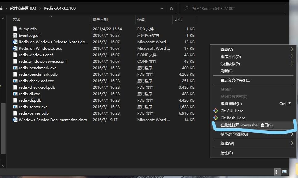Click redis-cli.pdb file icon
Image resolution: width=298 pixels, height=178 pixels.
(15, 100)
